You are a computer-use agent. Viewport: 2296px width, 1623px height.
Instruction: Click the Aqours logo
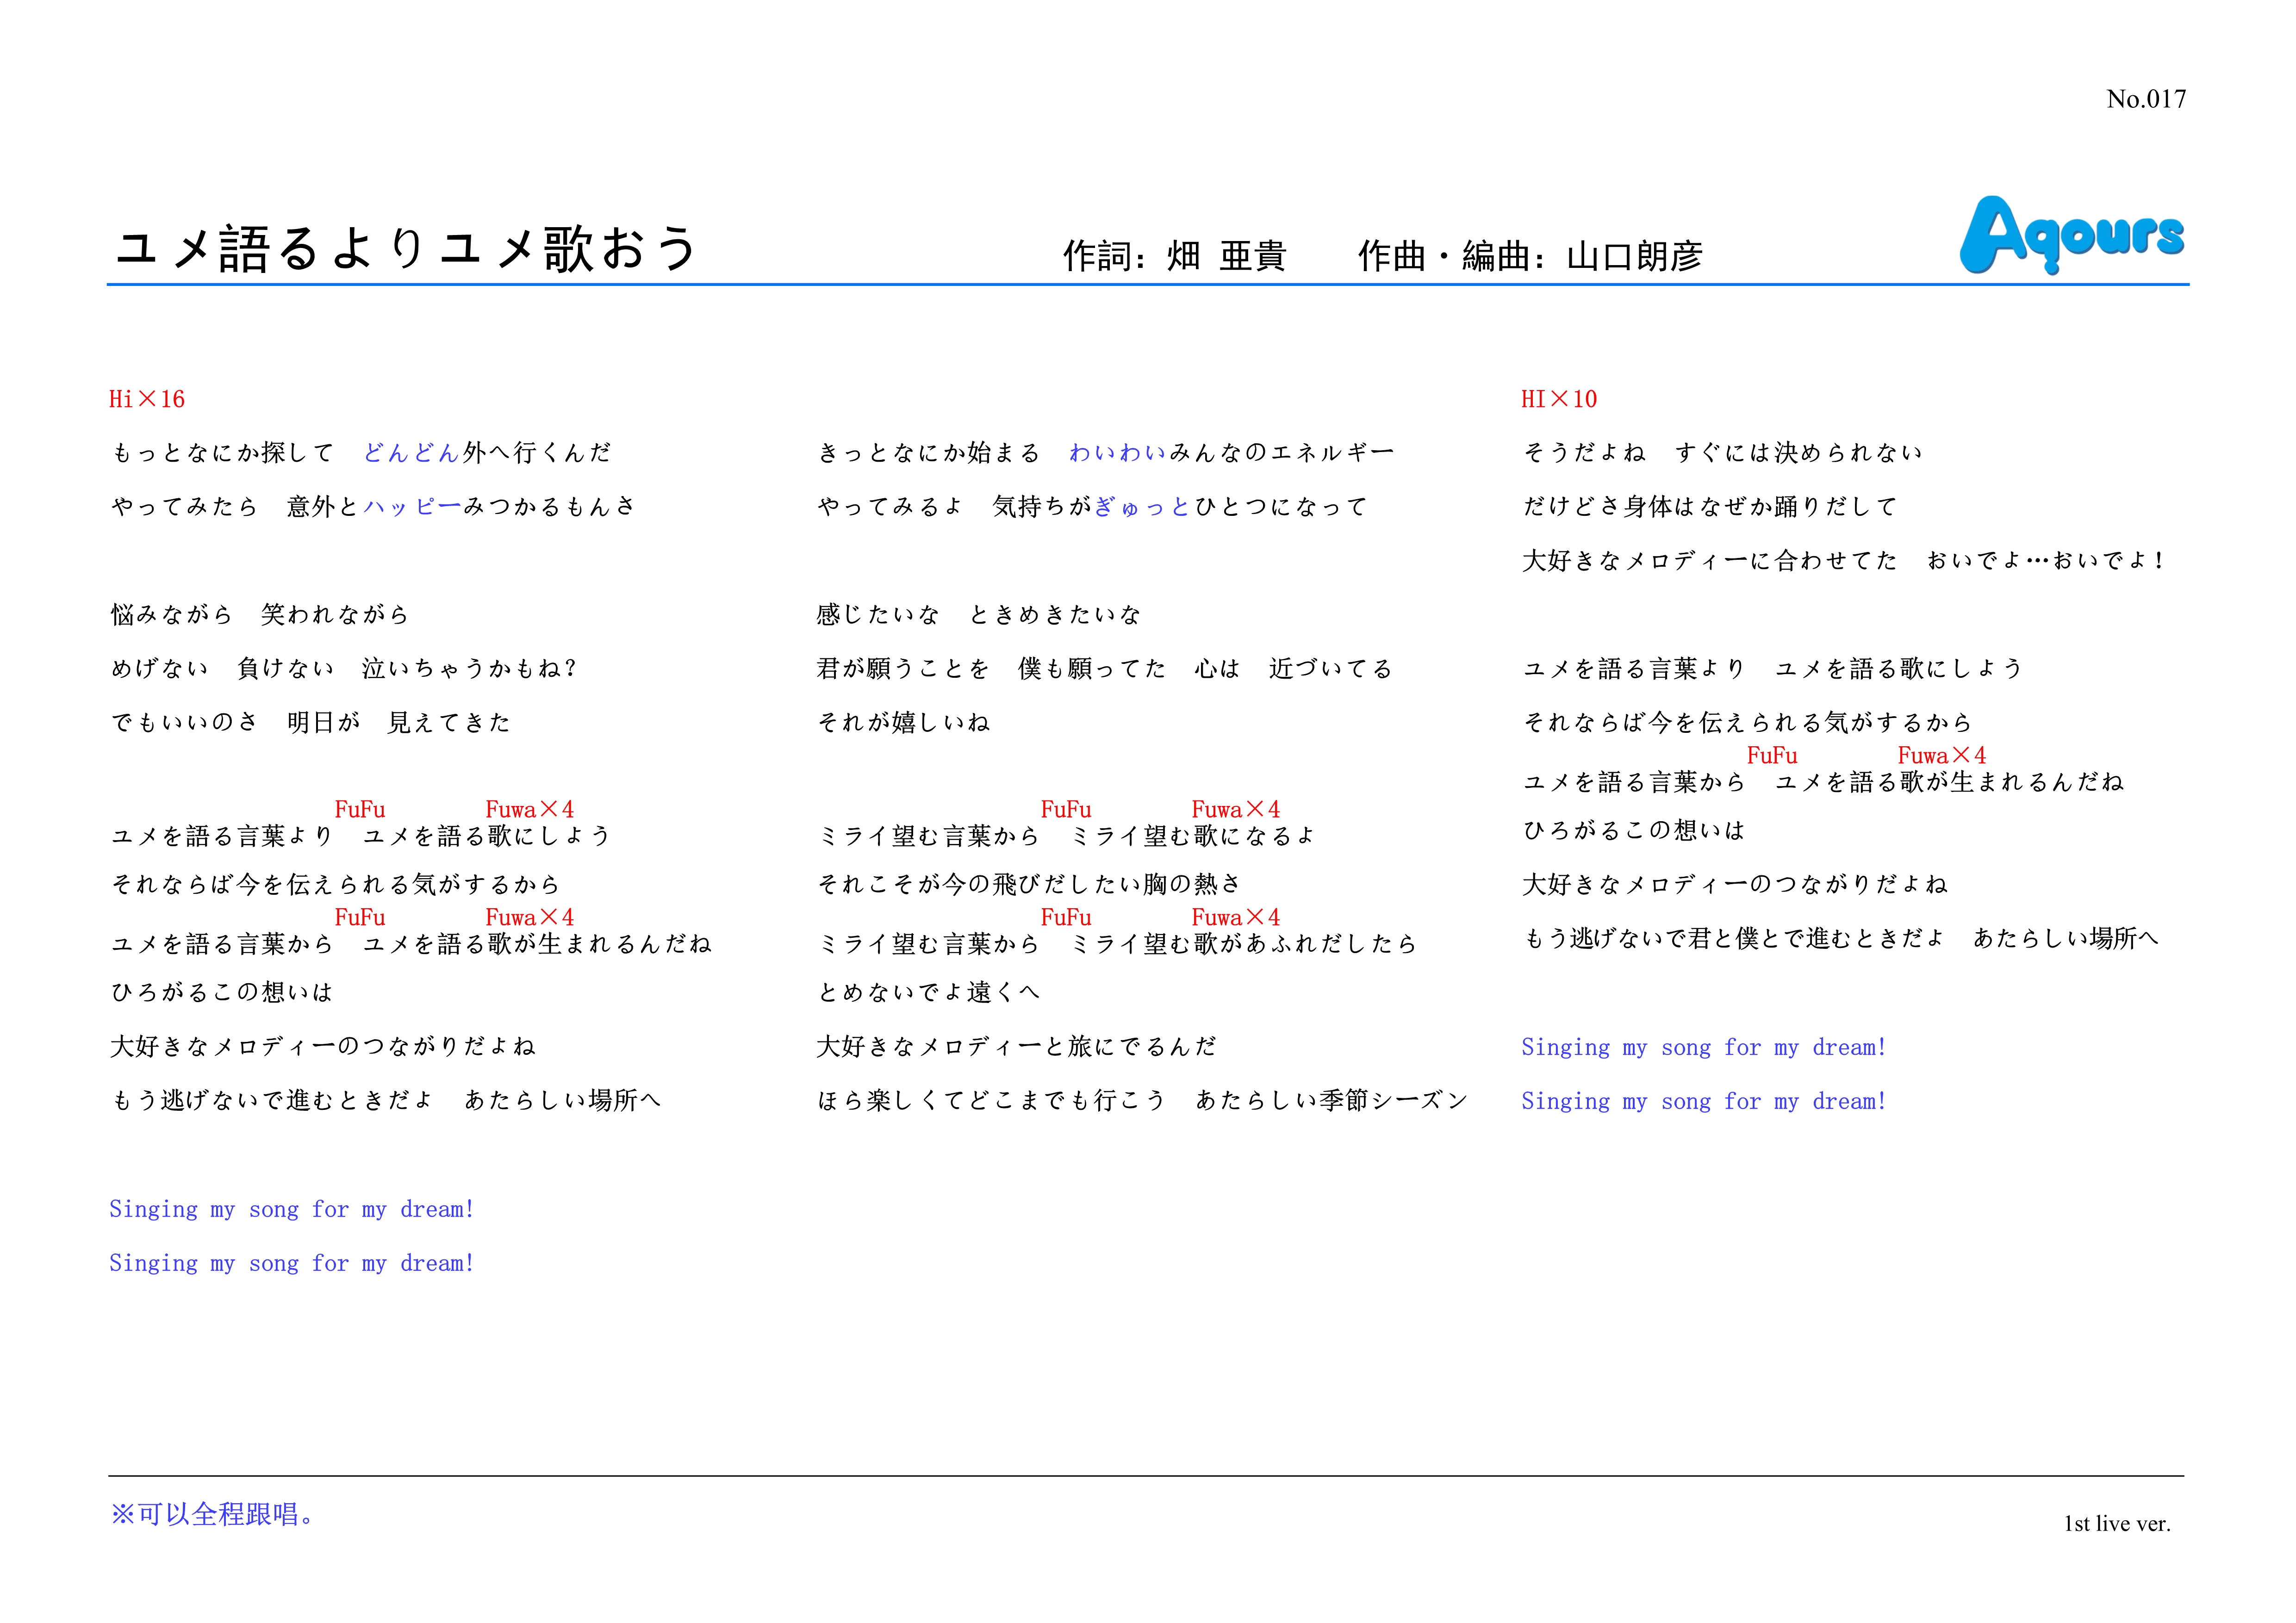tap(2071, 234)
